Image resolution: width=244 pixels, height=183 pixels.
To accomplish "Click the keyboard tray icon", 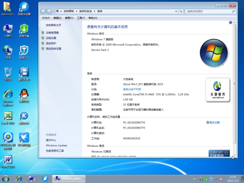I will point(194,179).
